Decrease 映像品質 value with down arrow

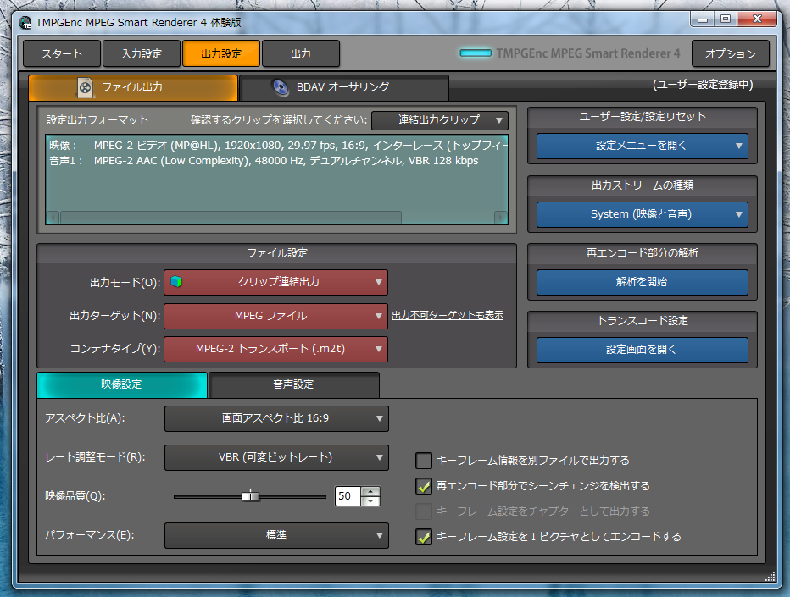pyautogui.click(x=370, y=501)
